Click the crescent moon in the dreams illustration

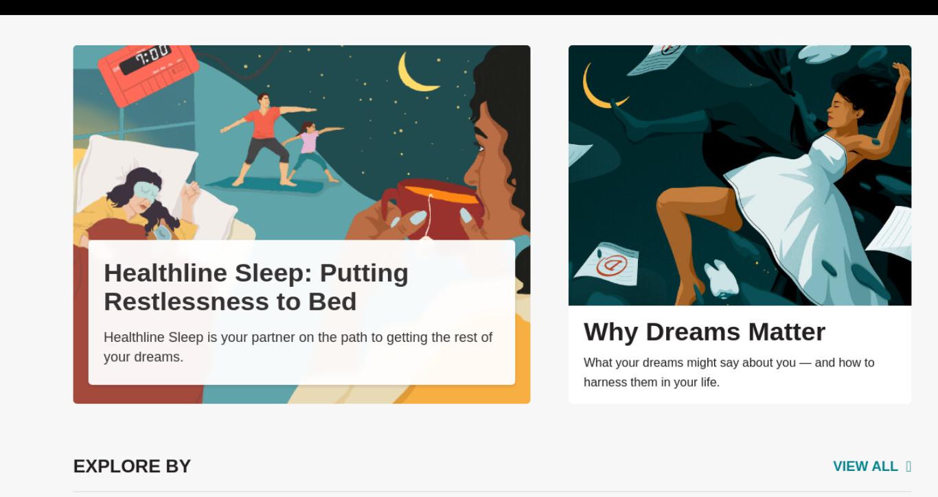pos(602,86)
